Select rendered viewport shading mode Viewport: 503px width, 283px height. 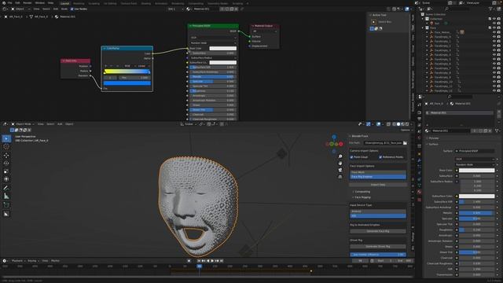[x=407, y=124]
